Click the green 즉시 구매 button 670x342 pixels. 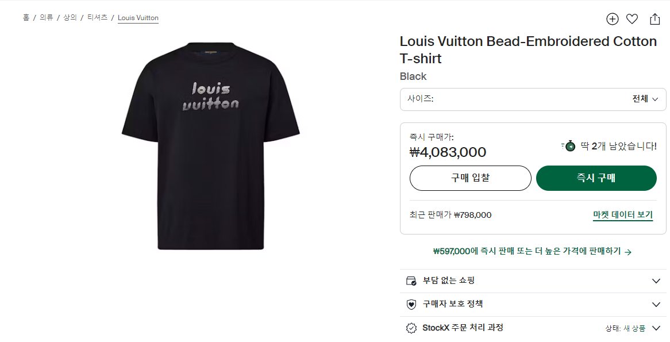point(596,178)
